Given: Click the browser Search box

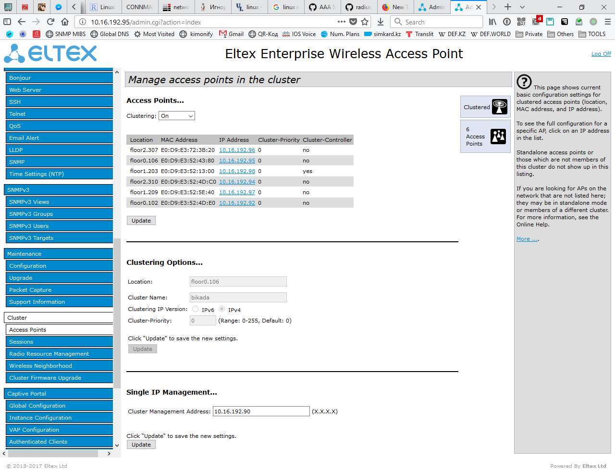Looking at the screenshot, I should tap(436, 22).
